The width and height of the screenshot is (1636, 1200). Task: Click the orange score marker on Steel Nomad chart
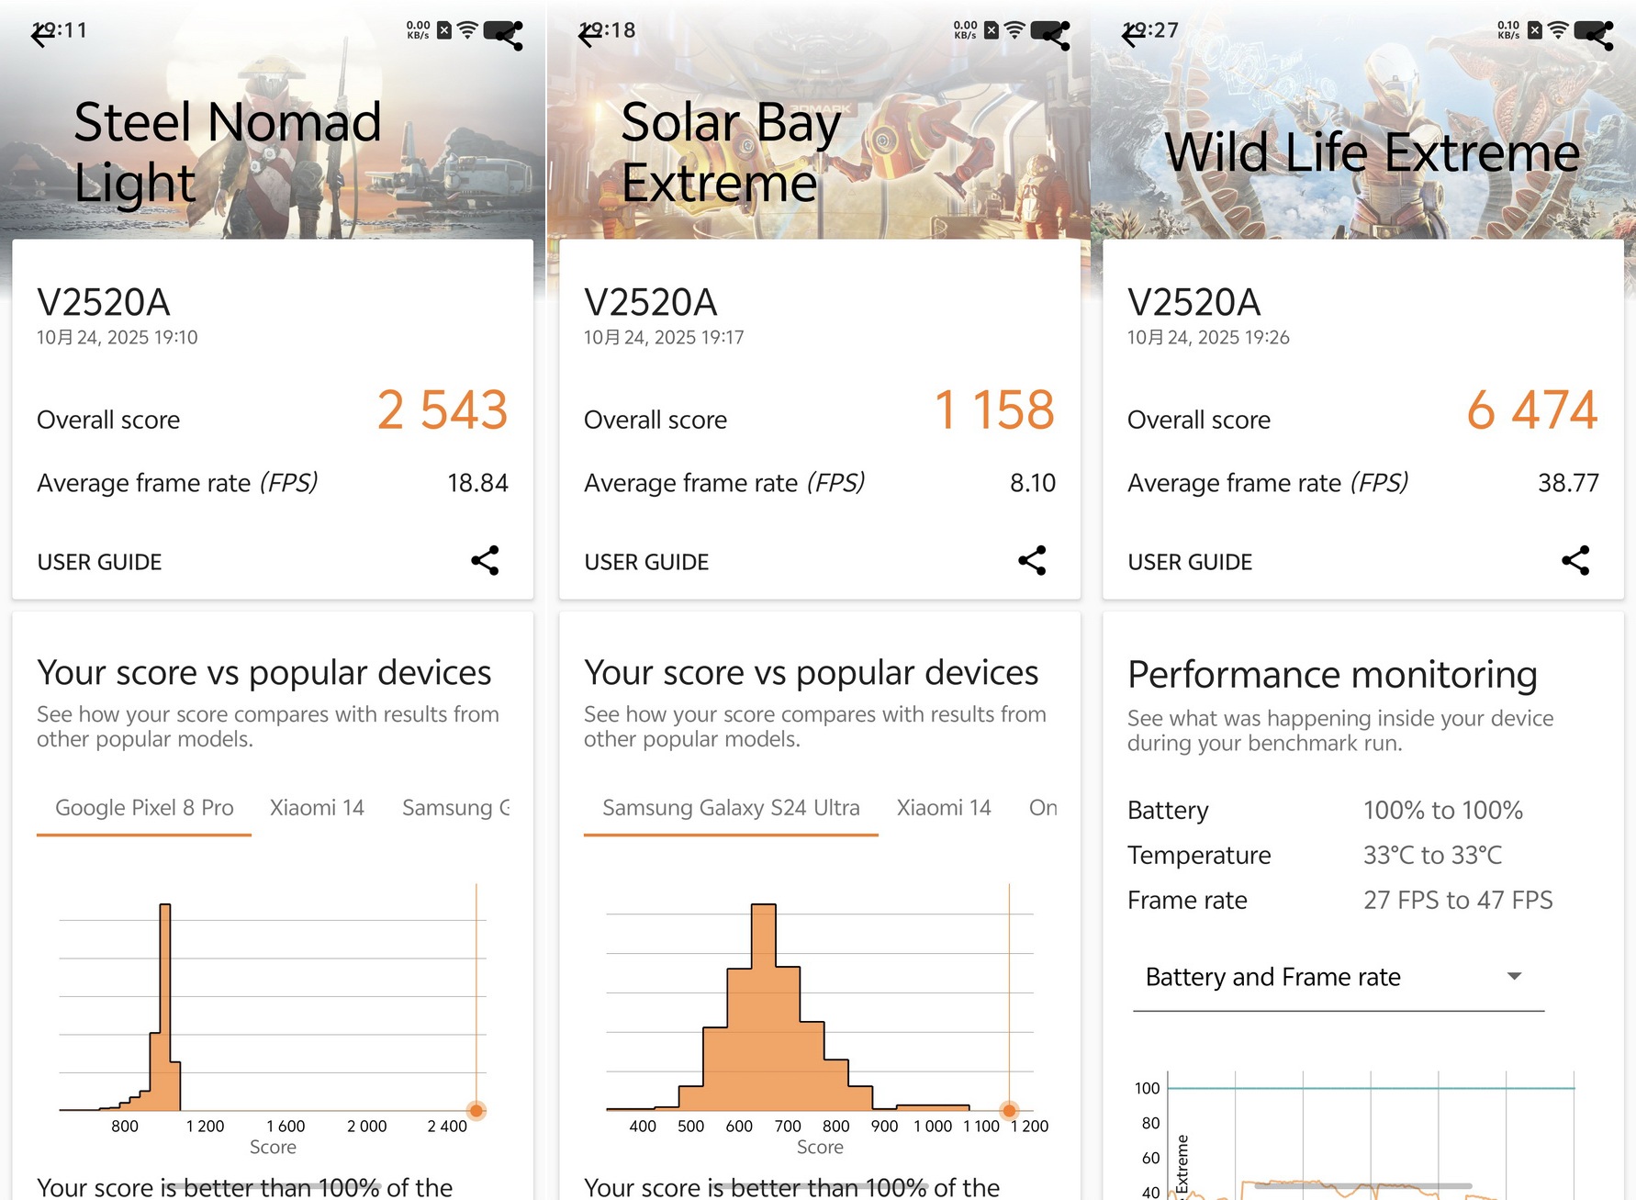coord(476,1110)
